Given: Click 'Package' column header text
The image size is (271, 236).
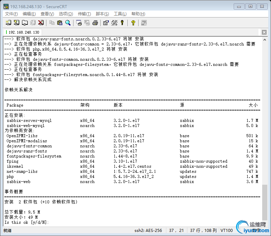Looking at the screenshot, I should pos(15,105).
